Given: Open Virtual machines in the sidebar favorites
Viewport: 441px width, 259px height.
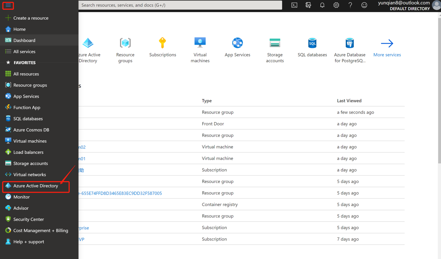Looking at the screenshot, I should pos(39,141).
